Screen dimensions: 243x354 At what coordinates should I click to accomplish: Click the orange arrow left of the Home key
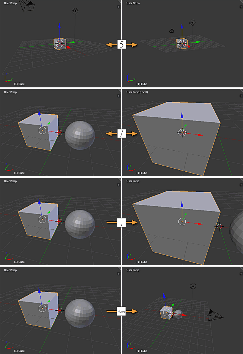[x=111, y=311]
